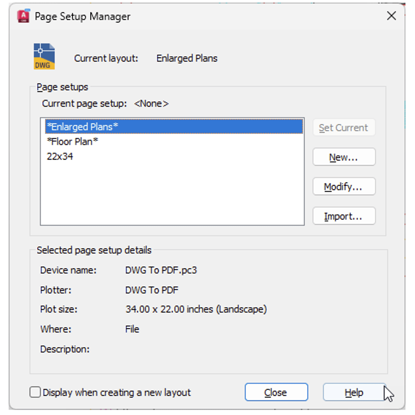Click empty space in page setups list

172,197
